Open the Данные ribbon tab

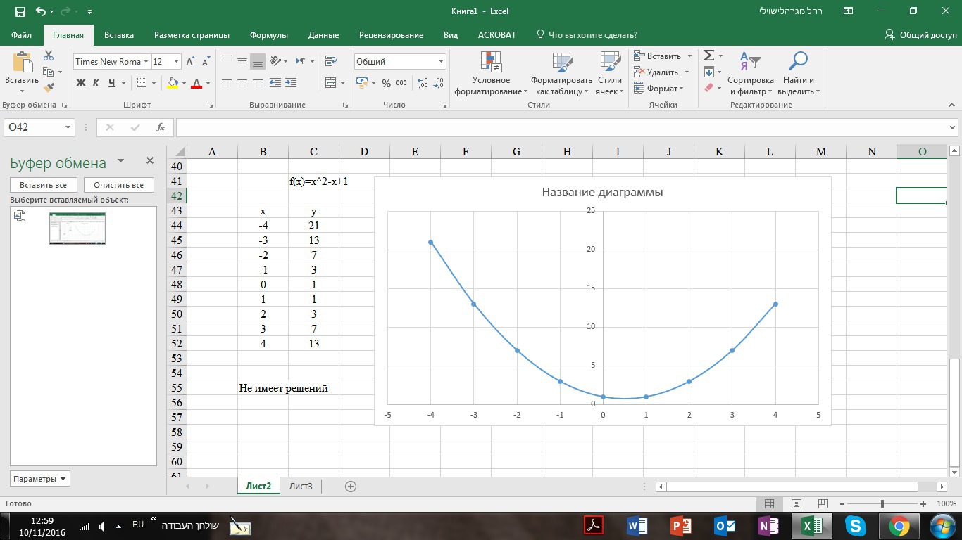point(323,35)
